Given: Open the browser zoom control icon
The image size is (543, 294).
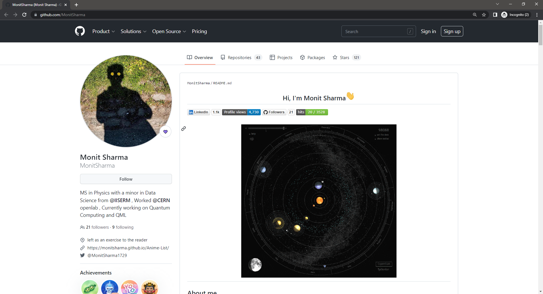Looking at the screenshot, I should click(x=475, y=15).
